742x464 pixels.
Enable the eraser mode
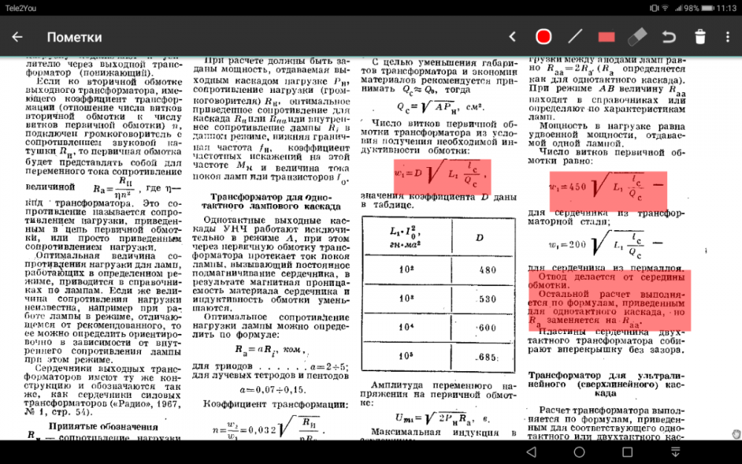click(x=637, y=36)
